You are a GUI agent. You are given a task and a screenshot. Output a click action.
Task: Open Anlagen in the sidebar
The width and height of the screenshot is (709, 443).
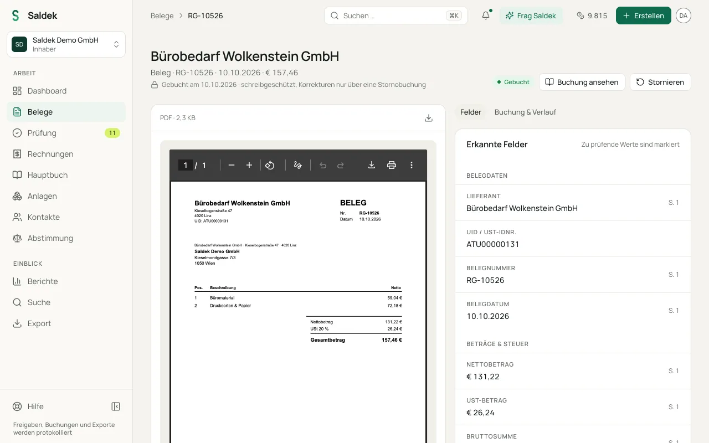66,196
